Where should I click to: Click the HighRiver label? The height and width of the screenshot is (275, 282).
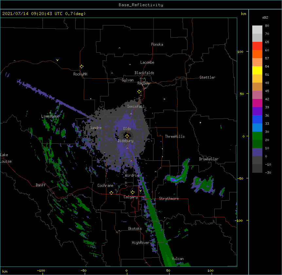(140, 243)
